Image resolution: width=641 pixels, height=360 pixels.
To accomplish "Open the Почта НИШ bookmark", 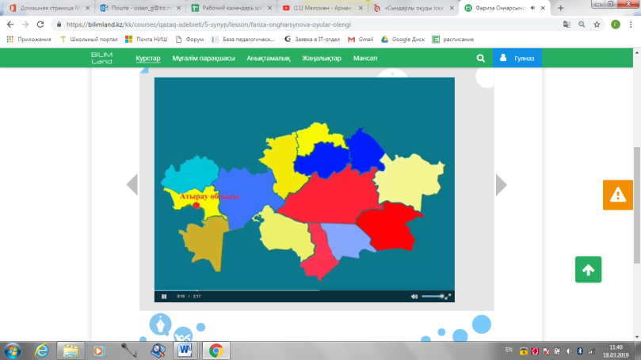I will [x=147, y=40].
